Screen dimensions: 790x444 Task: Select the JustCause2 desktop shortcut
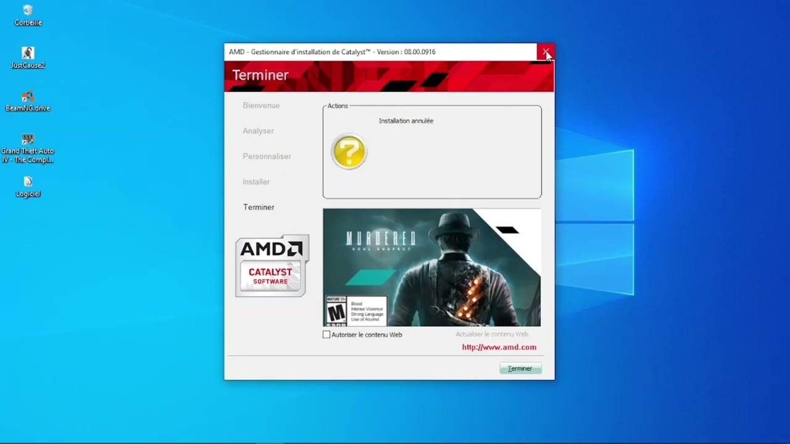tap(28, 58)
